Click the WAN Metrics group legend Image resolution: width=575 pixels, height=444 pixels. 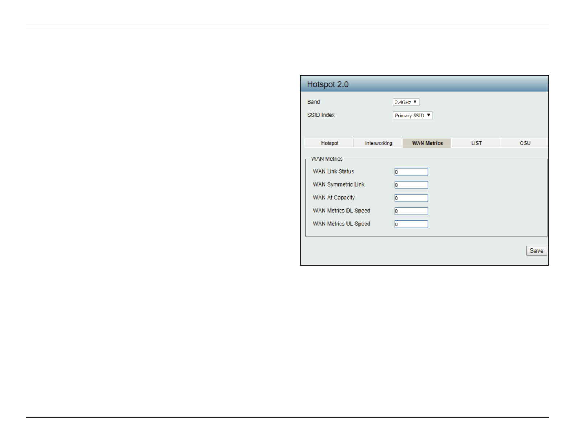coord(327,159)
